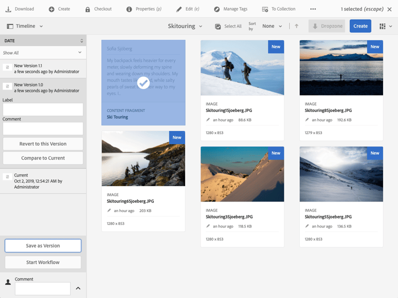Open Properties info icon

coord(129,10)
